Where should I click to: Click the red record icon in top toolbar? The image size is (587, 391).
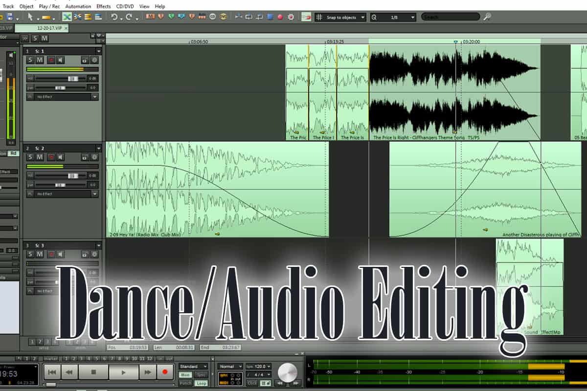280,17
